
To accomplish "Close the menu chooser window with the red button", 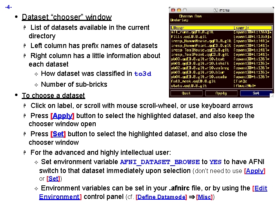I will (x=173, y=10).
